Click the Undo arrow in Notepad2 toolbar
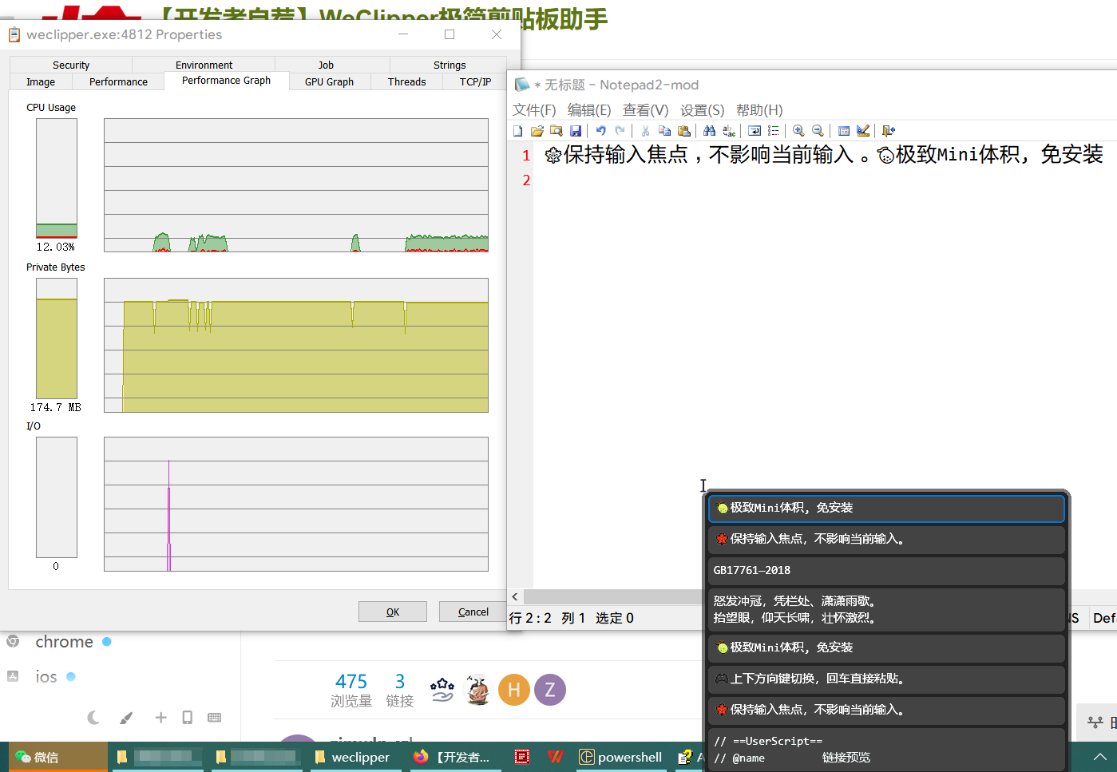This screenshot has height=772, width=1117. (x=600, y=131)
